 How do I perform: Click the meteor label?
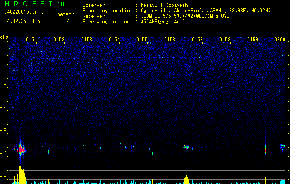pos(65,14)
